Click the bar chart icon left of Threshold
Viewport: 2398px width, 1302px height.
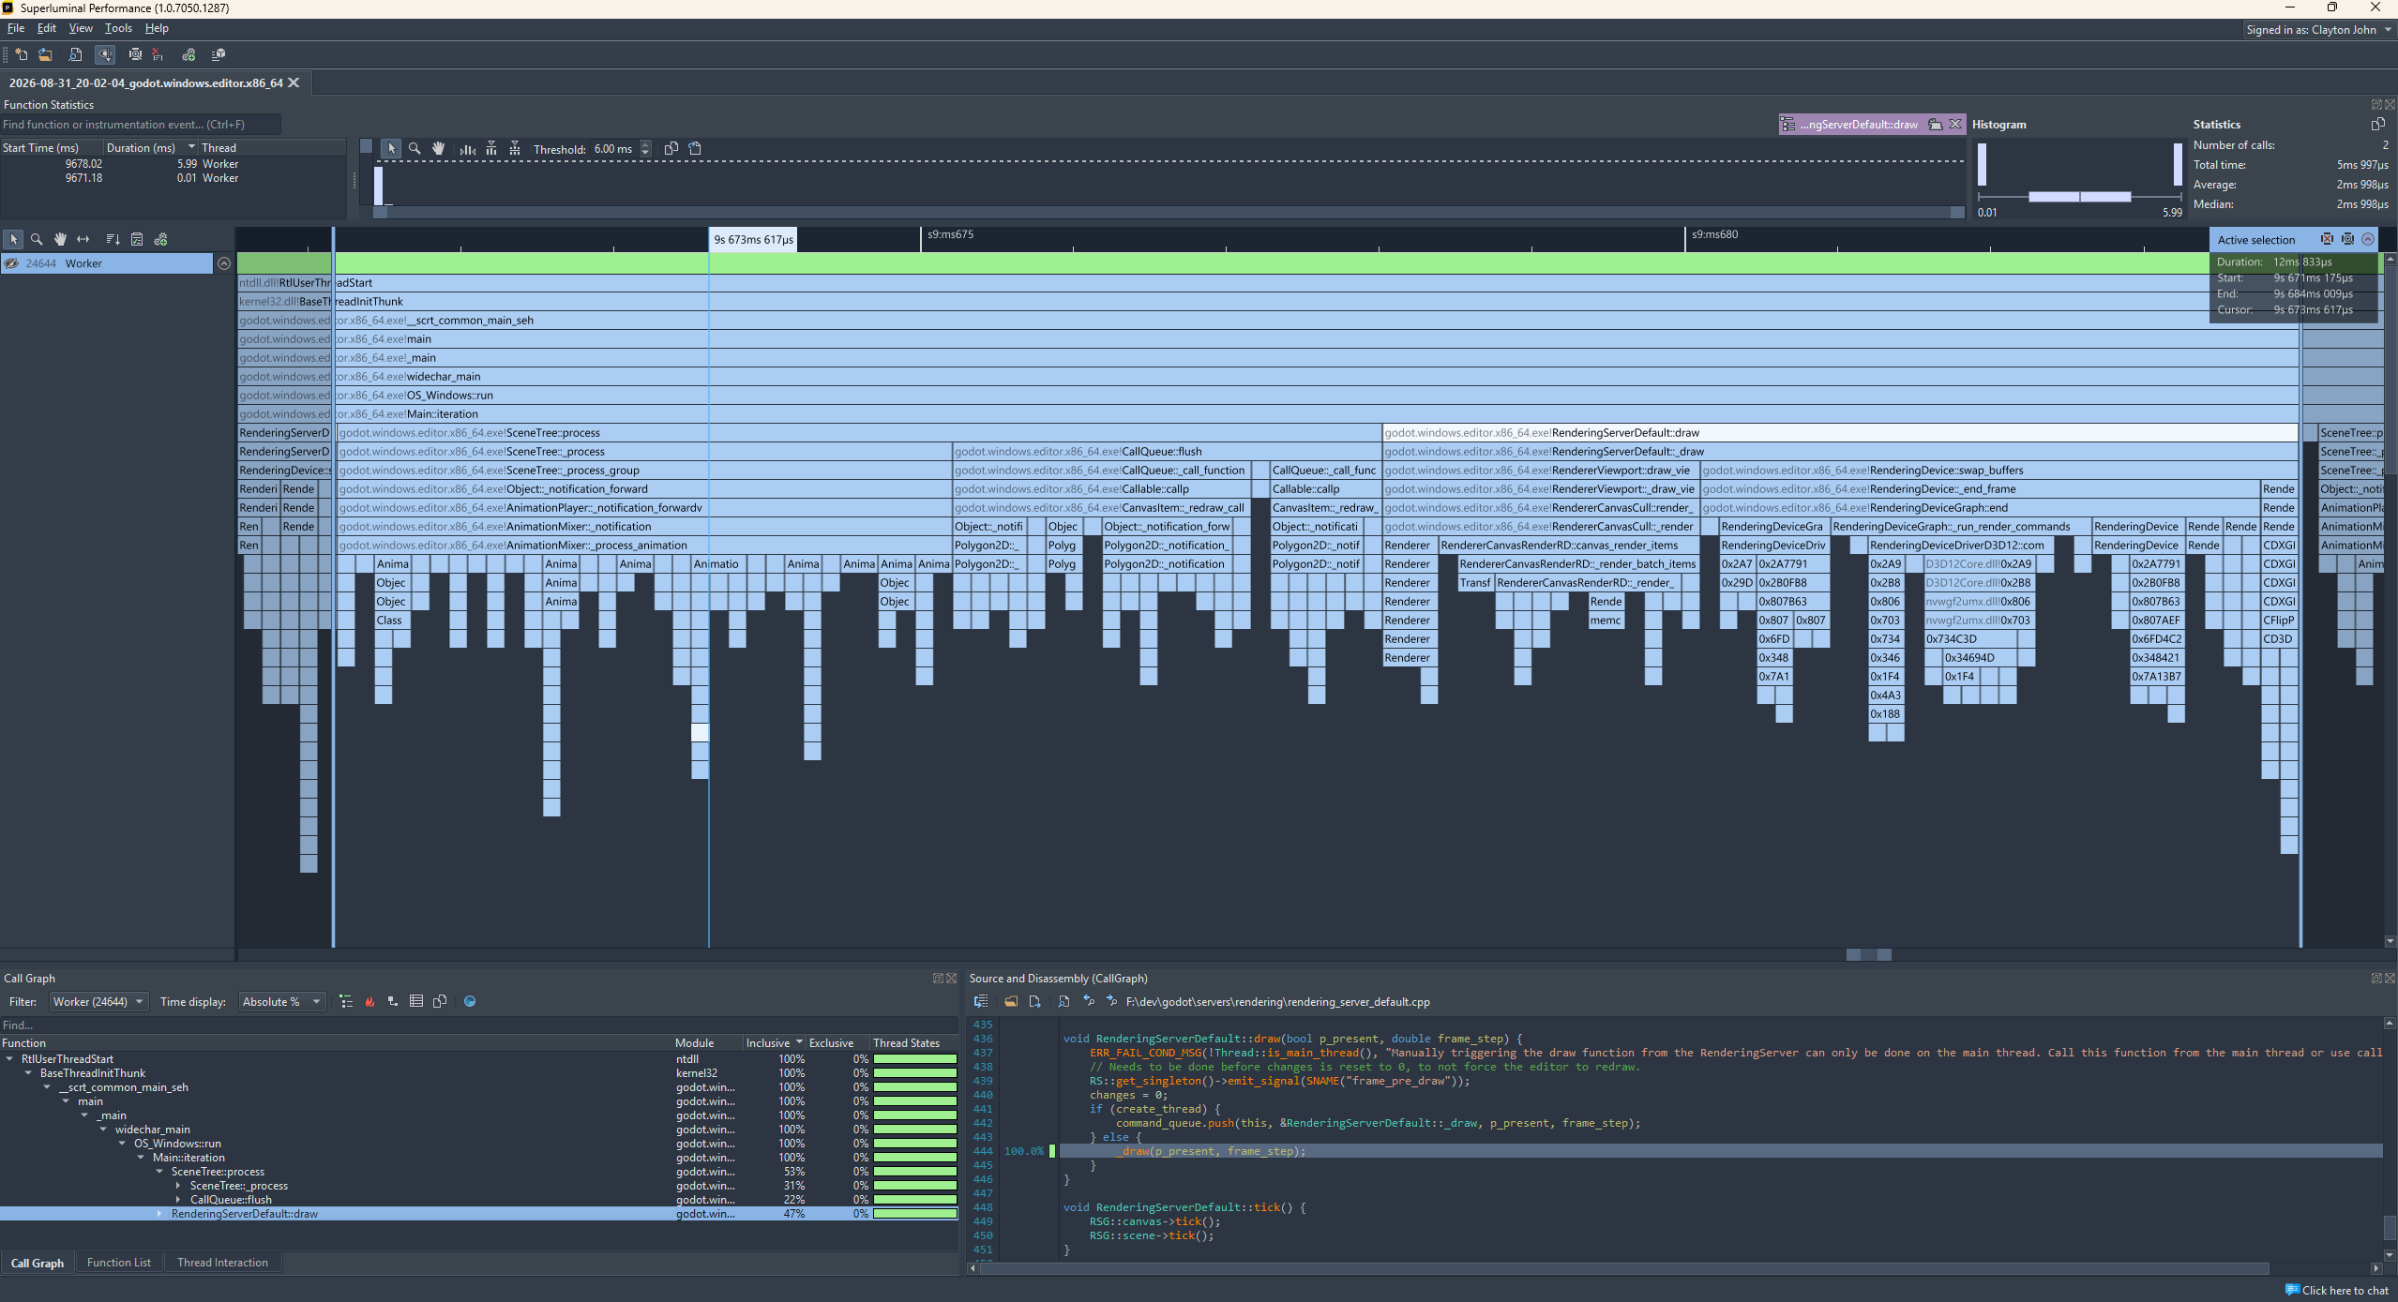(467, 148)
